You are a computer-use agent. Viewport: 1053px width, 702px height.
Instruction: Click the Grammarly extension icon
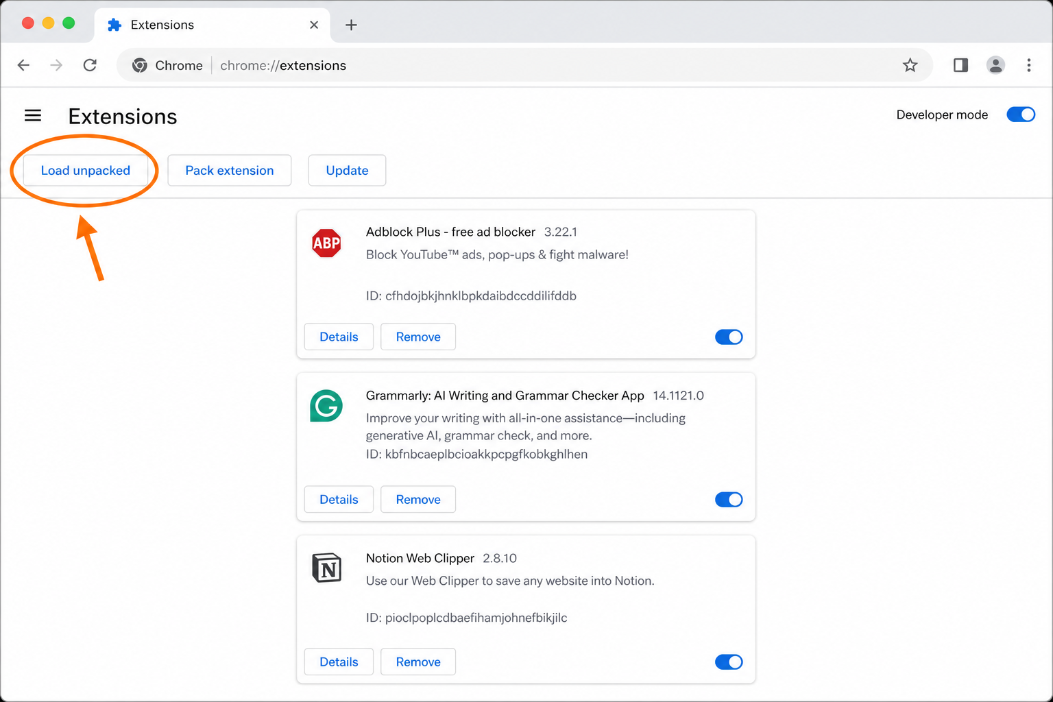click(326, 406)
